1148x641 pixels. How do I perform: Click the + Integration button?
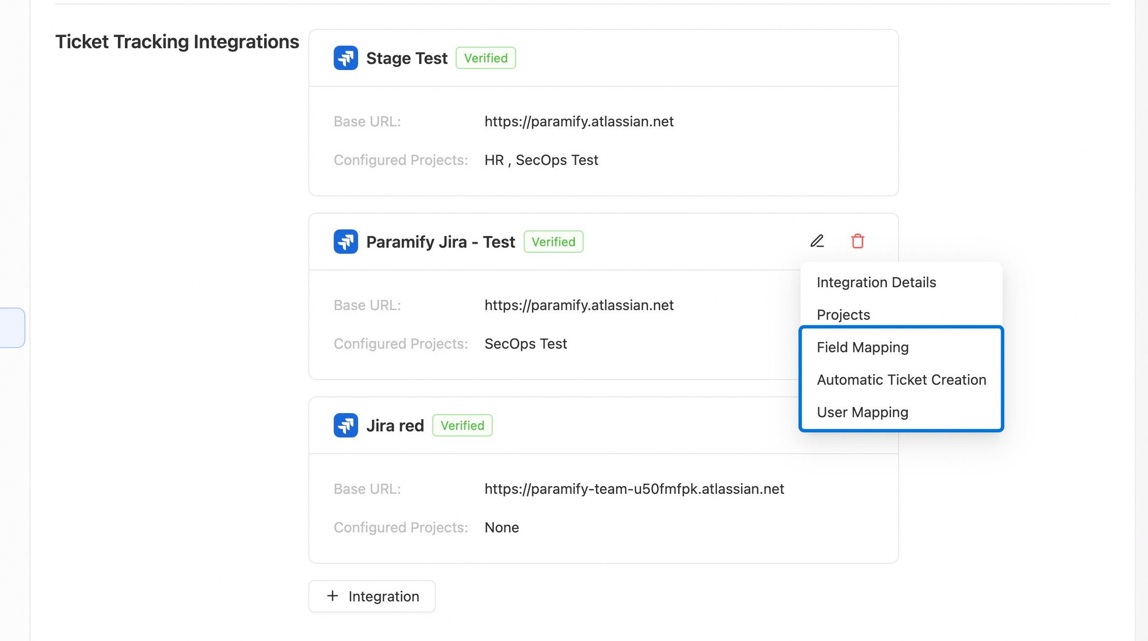coord(372,596)
